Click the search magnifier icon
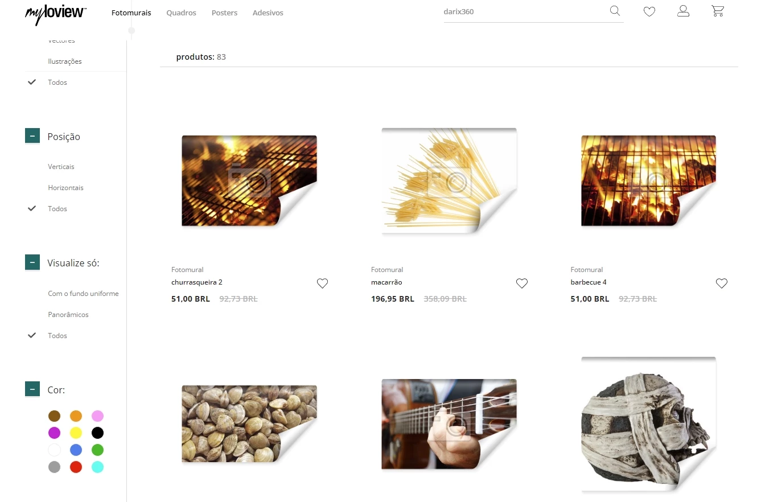757x502 pixels. coord(615,11)
